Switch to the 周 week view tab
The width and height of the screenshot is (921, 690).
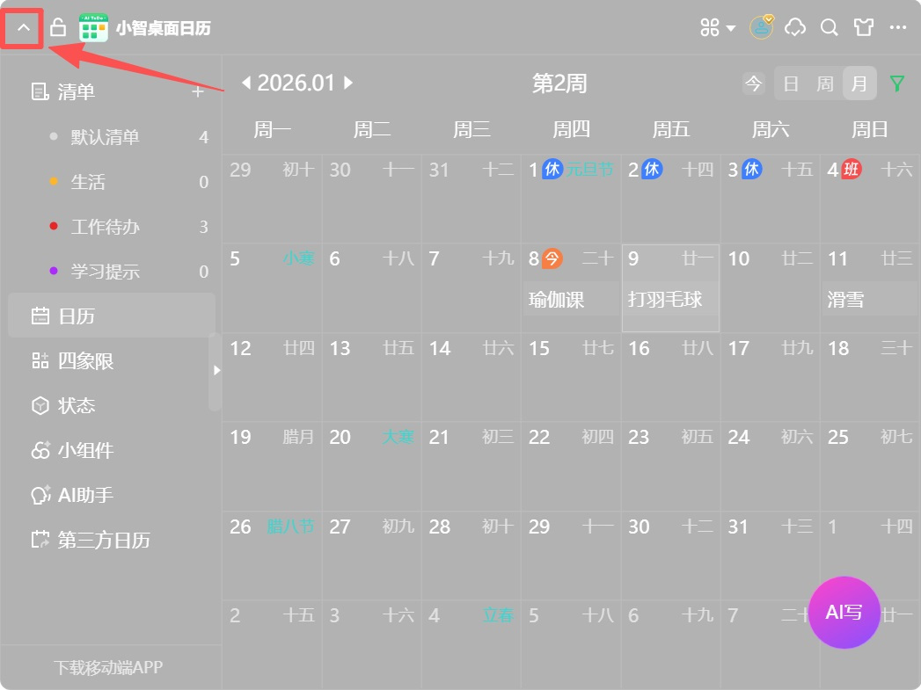[x=824, y=83]
